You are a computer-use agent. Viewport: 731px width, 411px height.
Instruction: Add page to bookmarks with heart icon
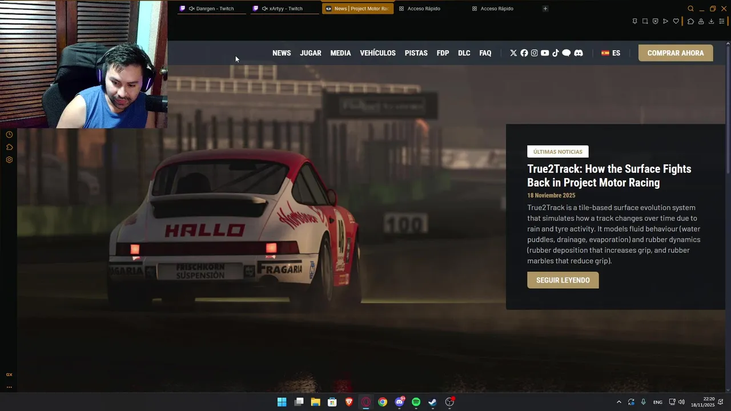tap(676, 21)
